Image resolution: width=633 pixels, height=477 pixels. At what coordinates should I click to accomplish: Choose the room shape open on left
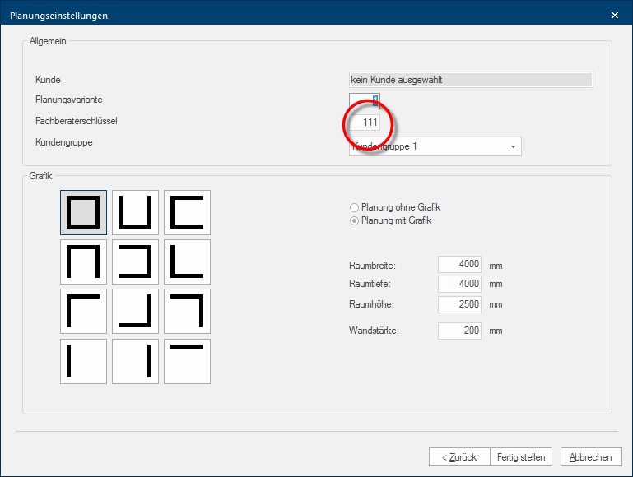coord(135,262)
